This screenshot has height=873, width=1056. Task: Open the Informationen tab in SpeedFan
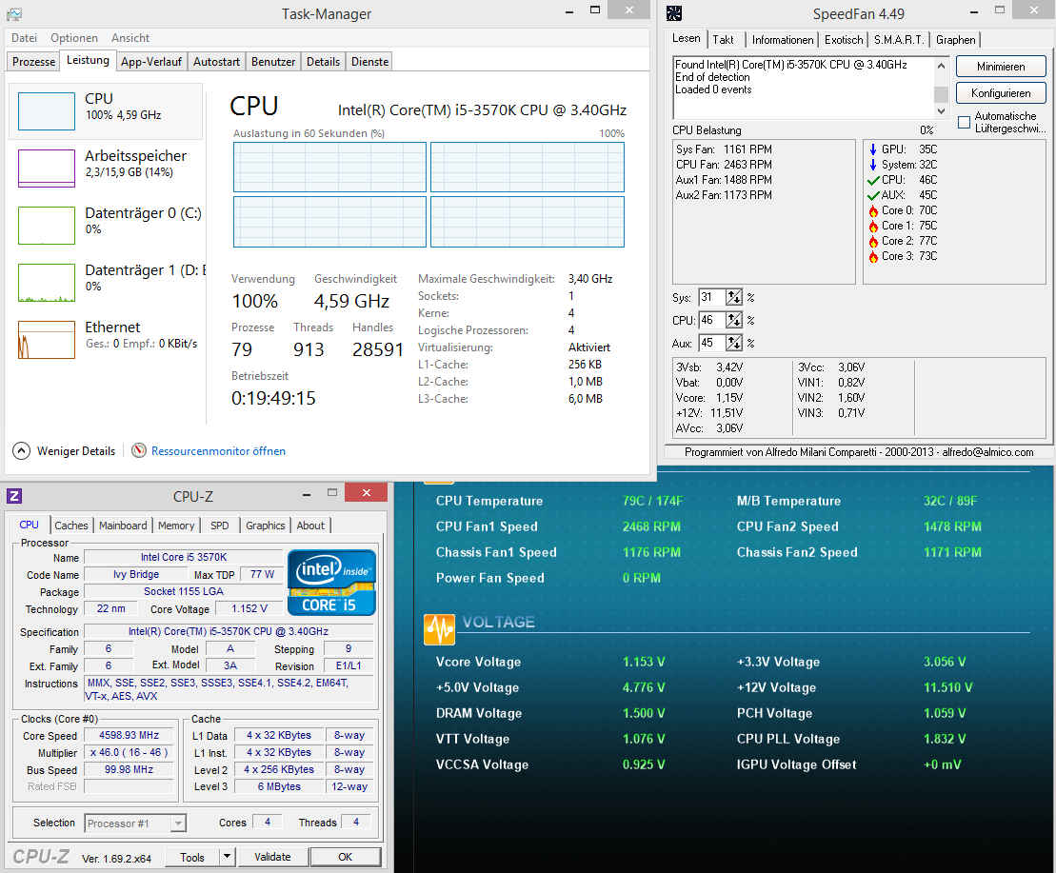(x=783, y=40)
